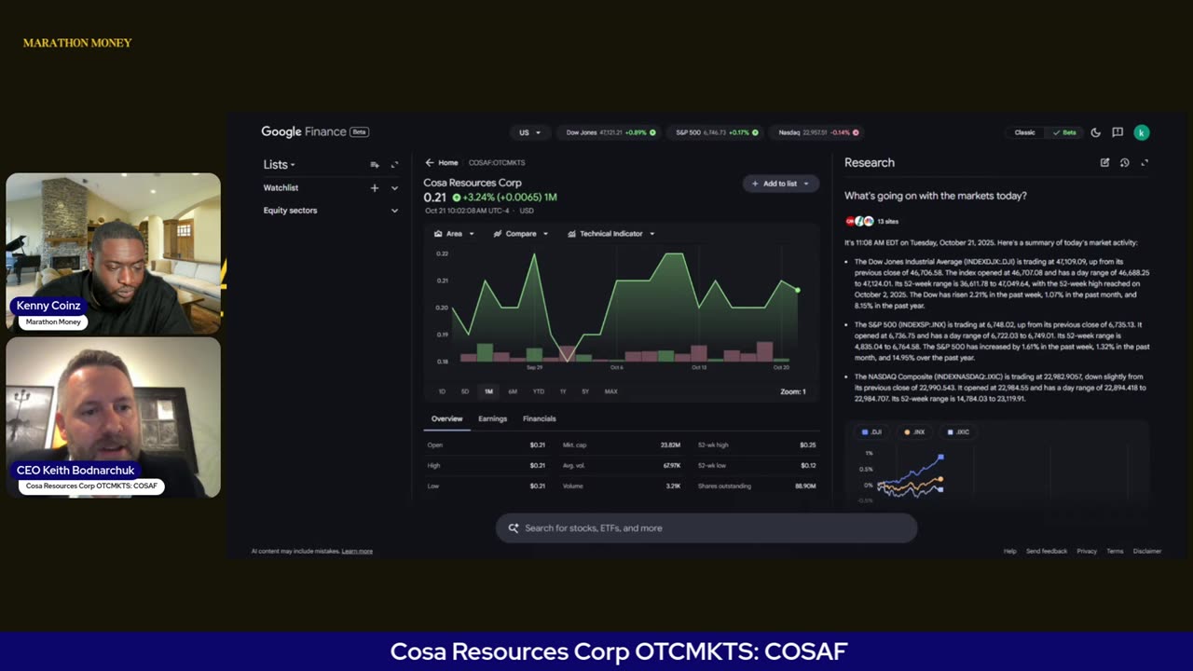Open the Terms footer link
The width and height of the screenshot is (1193, 671).
coord(1115,552)
